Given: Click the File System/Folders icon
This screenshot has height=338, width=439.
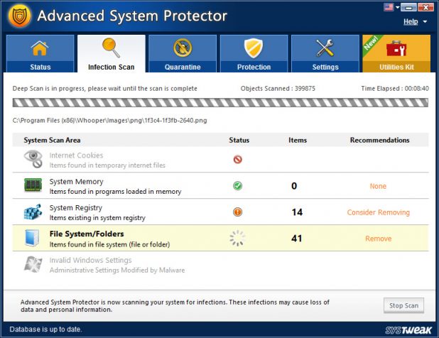Looking at the screenshot, I should (32, 238).
